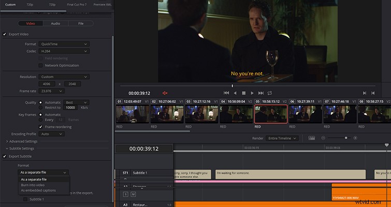The height and width of the screenshot is (207, 391).
Task: Adjust the timeline zoom slider handle
Action: click(x=346, y=138)
